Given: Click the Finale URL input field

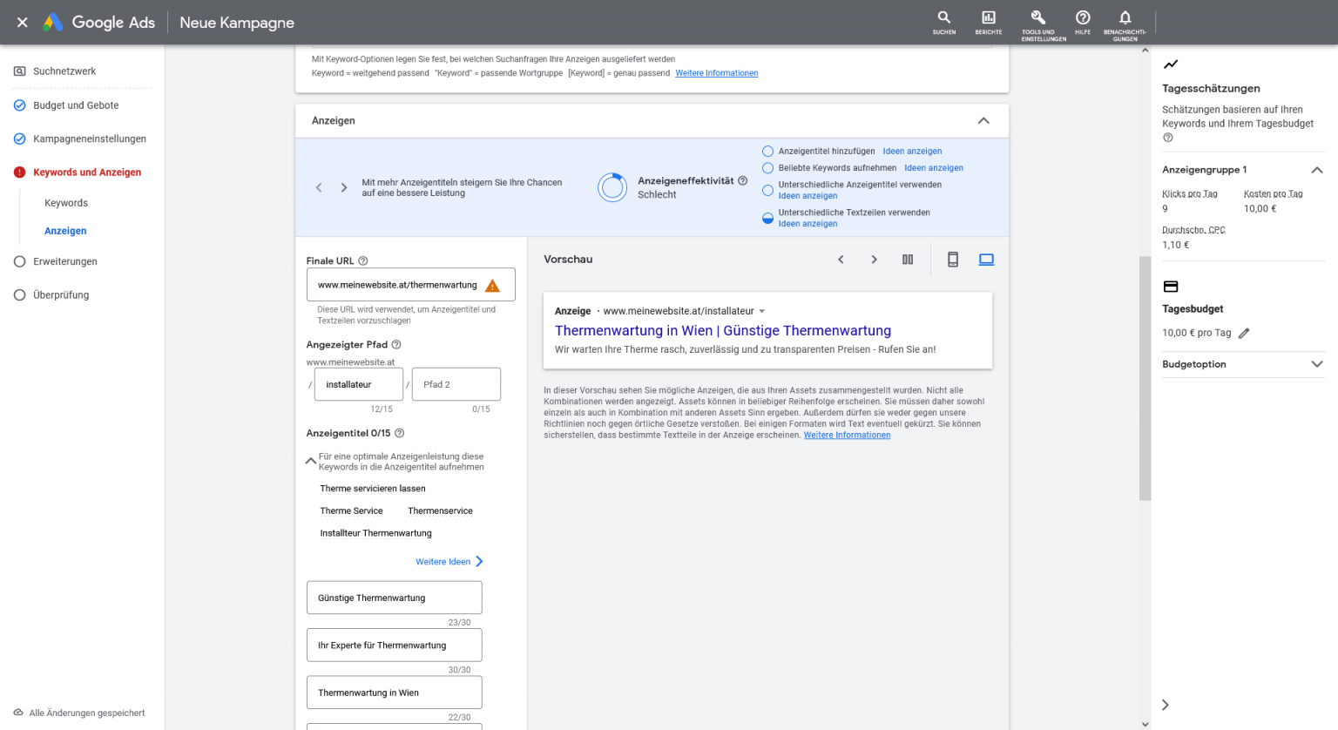Looking at the screenshot, I should click(411, 285).
